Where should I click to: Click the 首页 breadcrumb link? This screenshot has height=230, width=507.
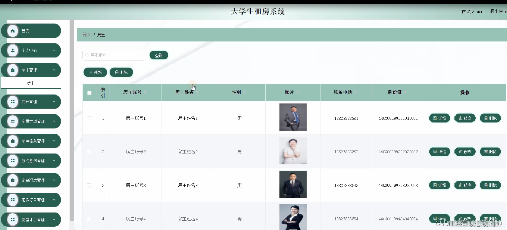[x=86, y=35]
